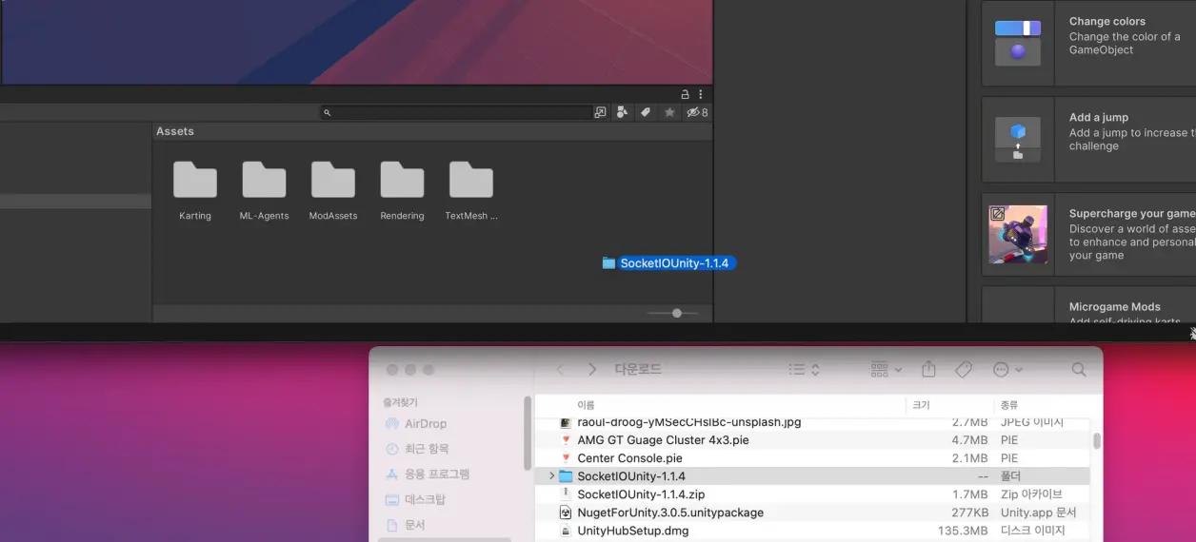Click the Finder search magnifier icon
1196x542 pixels.
point(1079,369)
